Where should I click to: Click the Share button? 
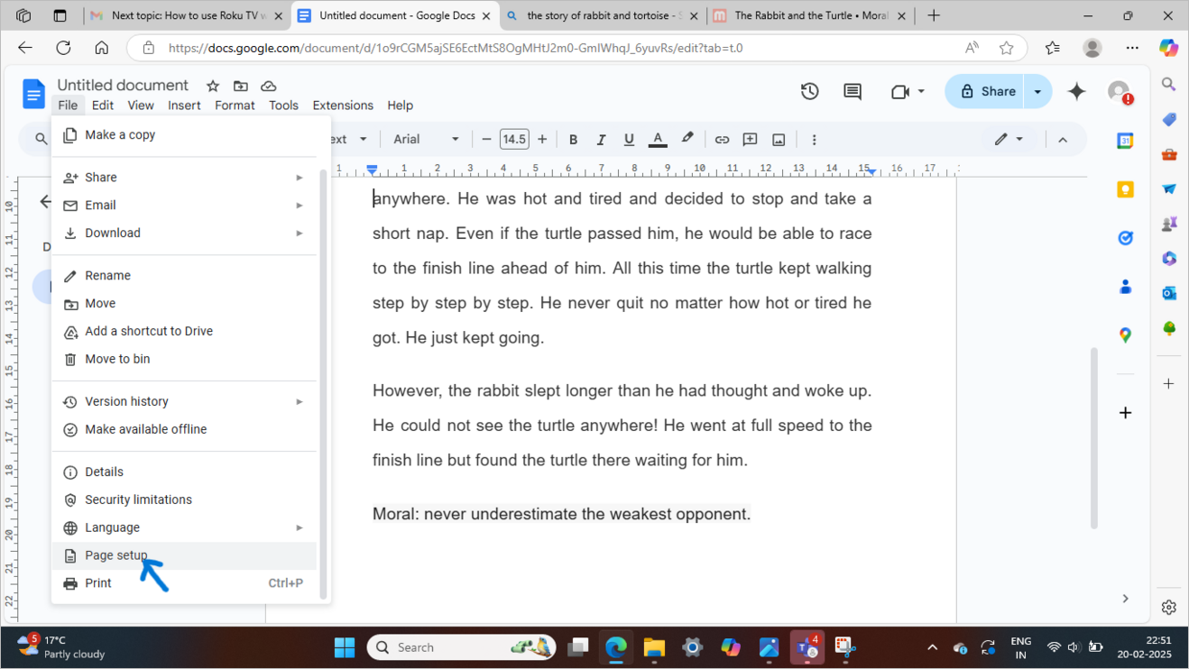(x=987, y=91)
